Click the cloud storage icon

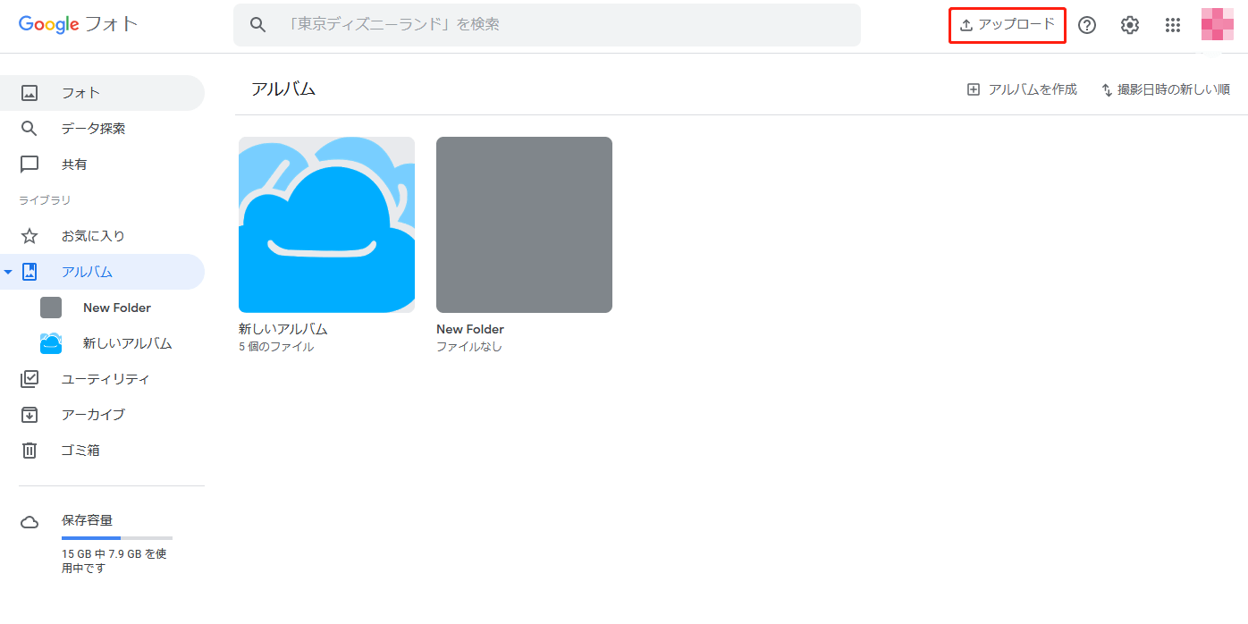click(x=30, y=522)
